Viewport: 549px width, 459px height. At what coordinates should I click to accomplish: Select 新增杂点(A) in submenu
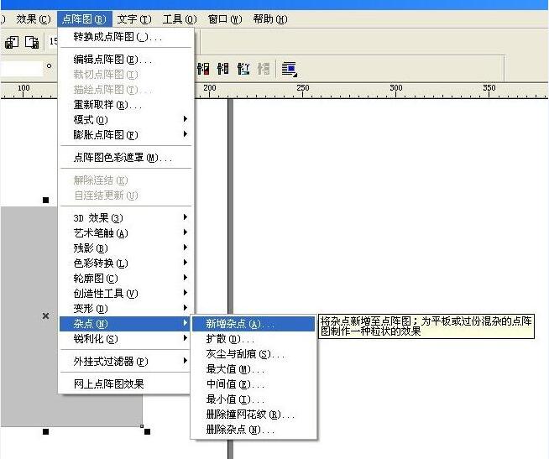click(254, 324)
